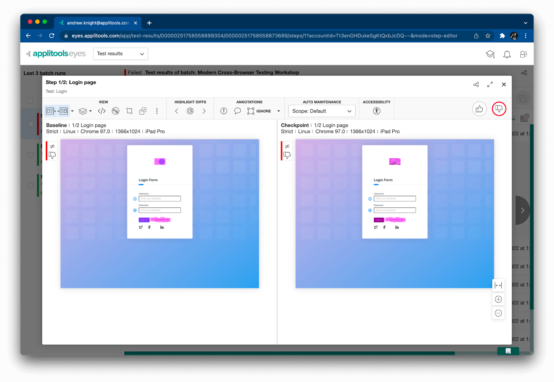Check the checkbox beside the first test run

30,124
